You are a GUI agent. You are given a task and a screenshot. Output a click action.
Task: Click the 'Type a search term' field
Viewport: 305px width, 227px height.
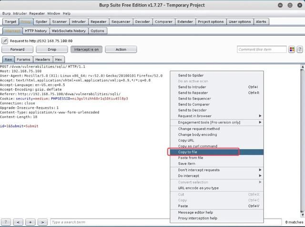(x=162, y=222)
